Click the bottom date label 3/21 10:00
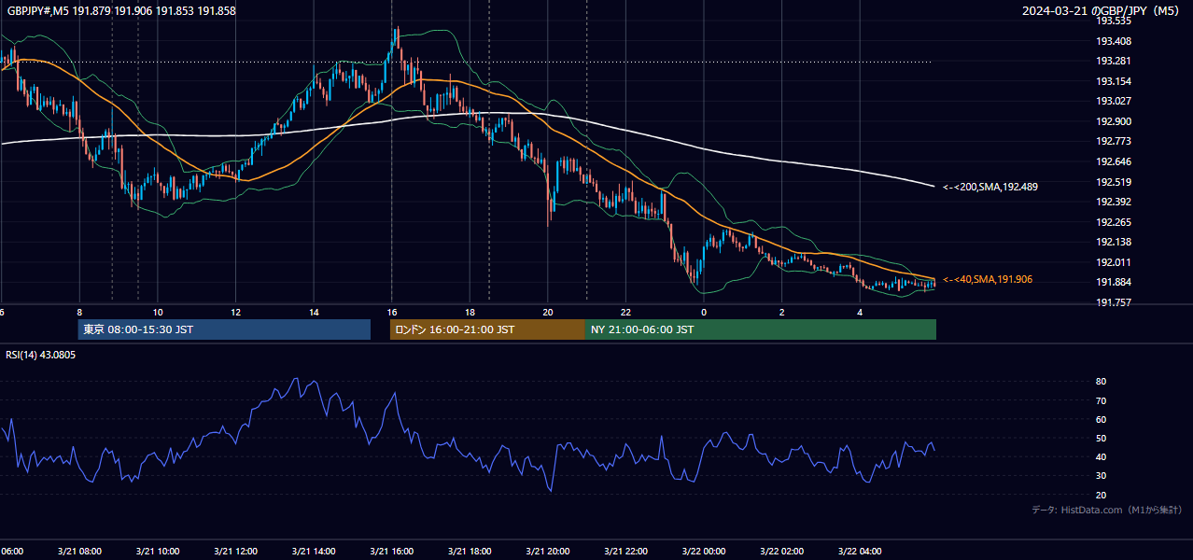Viewport: 1193px width, 560px height. tap(158, 551)
